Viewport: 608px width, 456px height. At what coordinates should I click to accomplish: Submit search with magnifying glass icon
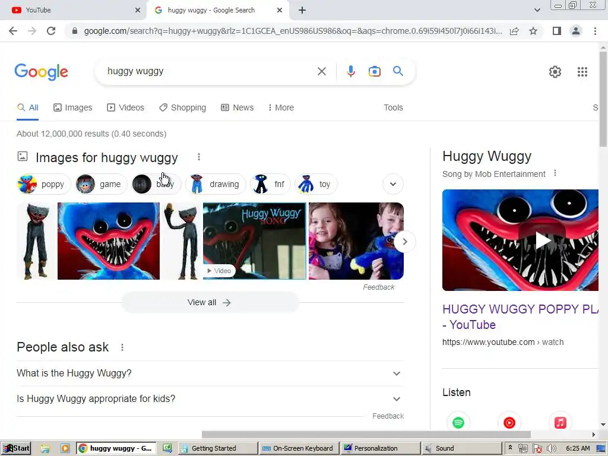pos(398,71)
